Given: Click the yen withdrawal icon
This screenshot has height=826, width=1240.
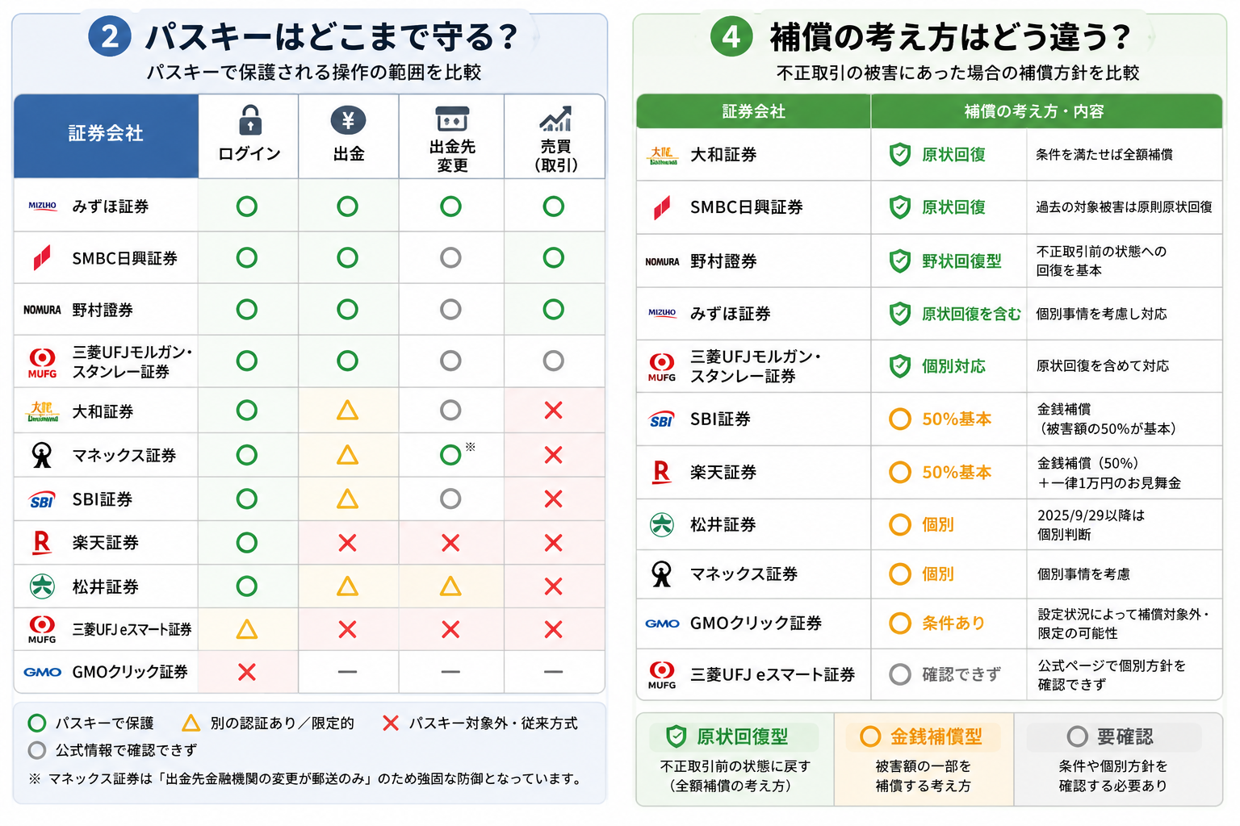Looking at the screenshot, I should click(349, 120).
